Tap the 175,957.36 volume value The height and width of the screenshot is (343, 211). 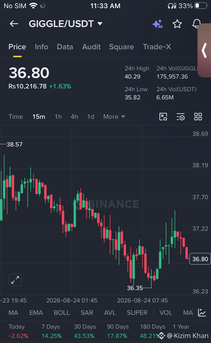(x=172, y=77)
